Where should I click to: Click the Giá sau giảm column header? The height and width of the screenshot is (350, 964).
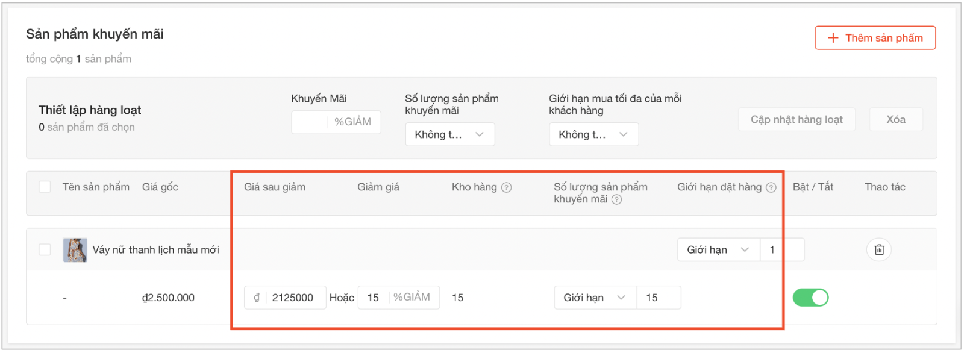click(275, 187)
